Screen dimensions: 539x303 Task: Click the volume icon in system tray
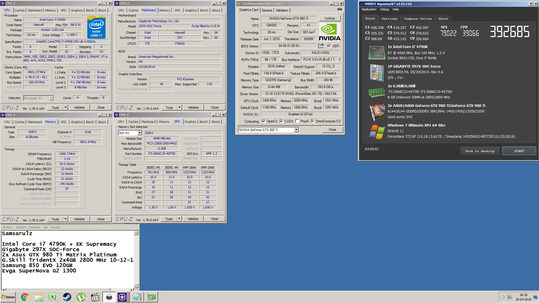pyautogui.click(x=503, y=297)
